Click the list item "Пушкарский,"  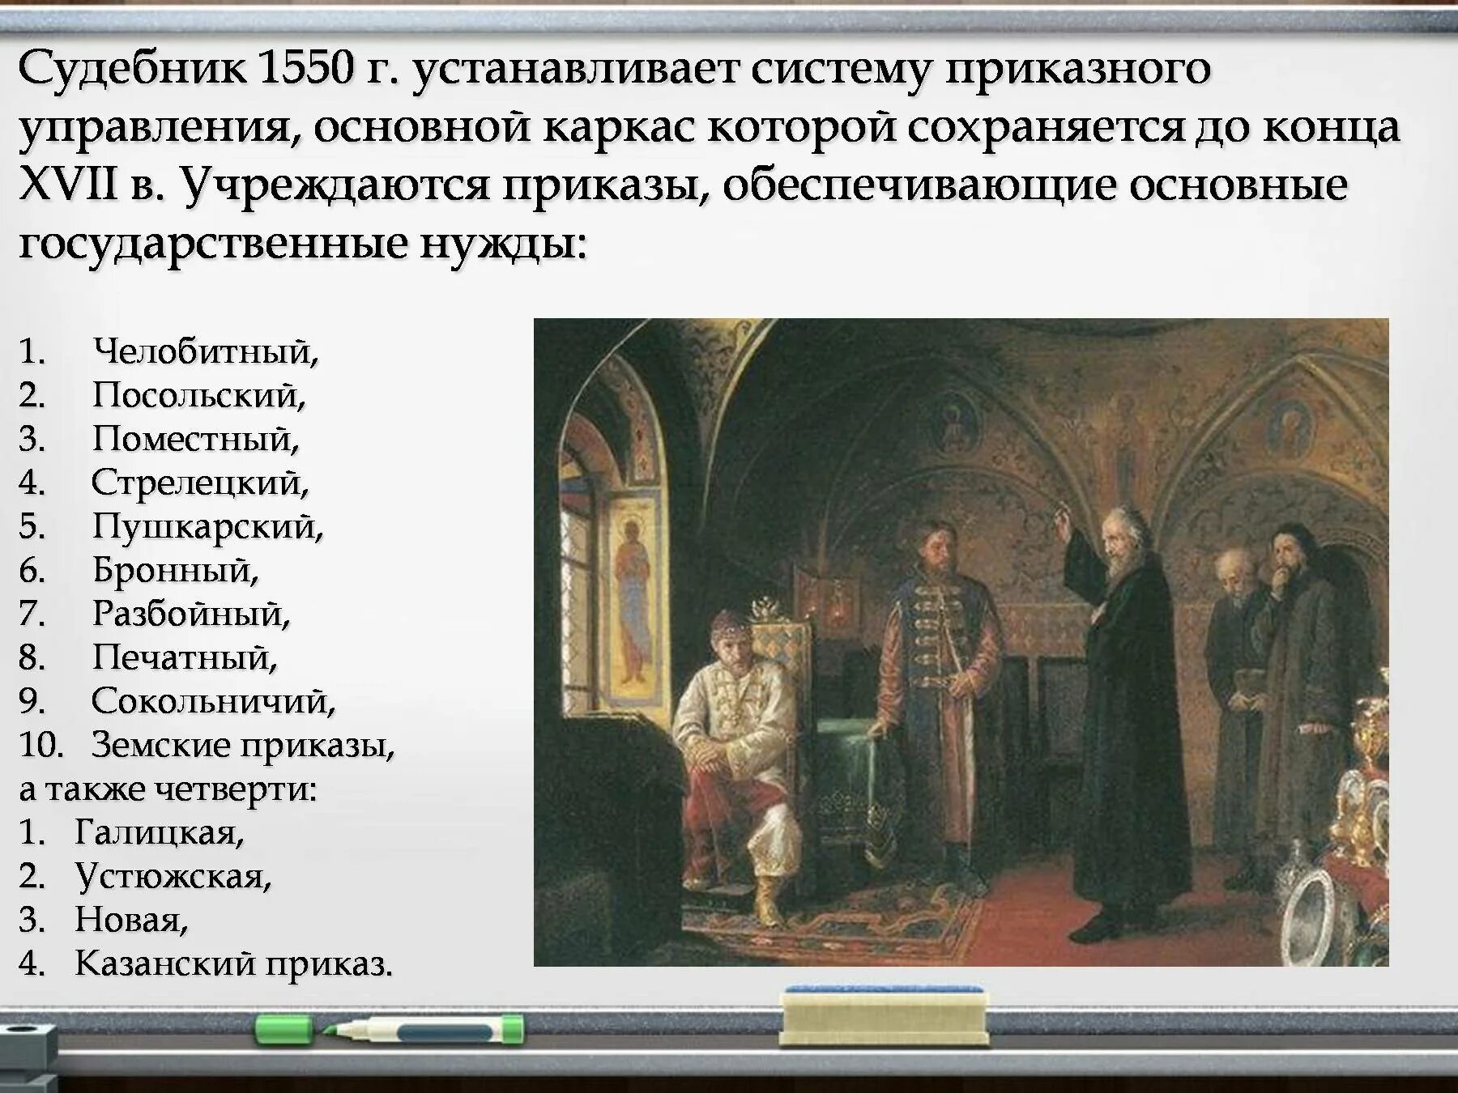pyautogui.click(x=208, y=526)
